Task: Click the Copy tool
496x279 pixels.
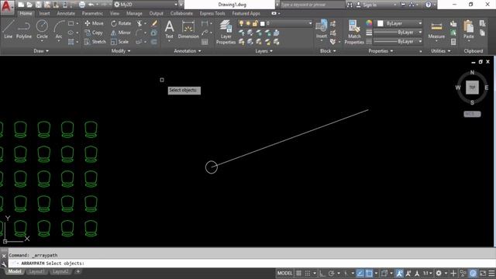Action: [94, 33]
